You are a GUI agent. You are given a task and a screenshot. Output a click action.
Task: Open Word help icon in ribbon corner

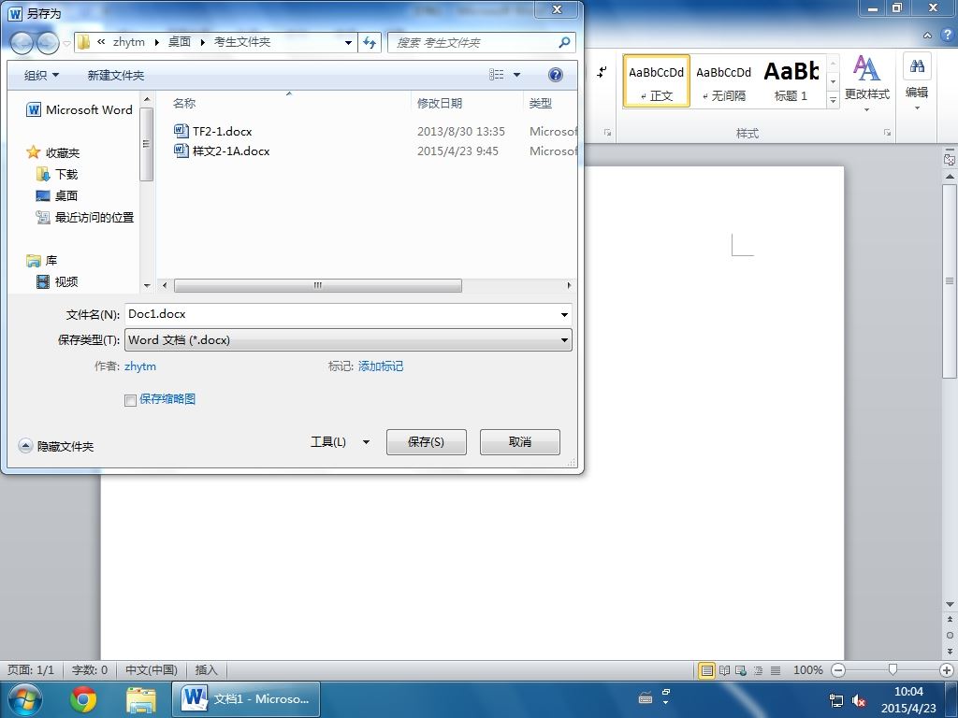[947, 36]
